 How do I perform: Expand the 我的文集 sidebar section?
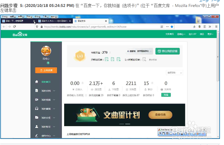[54, 118]
